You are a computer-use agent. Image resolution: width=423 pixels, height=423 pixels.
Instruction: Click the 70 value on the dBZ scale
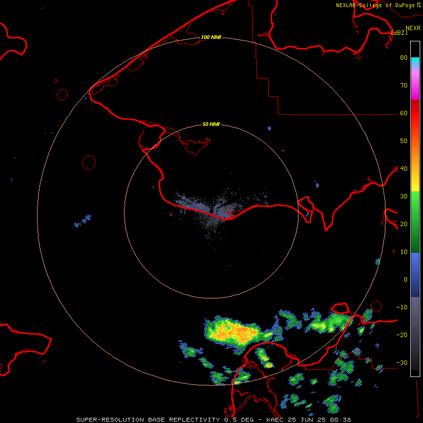pos(404,85)
